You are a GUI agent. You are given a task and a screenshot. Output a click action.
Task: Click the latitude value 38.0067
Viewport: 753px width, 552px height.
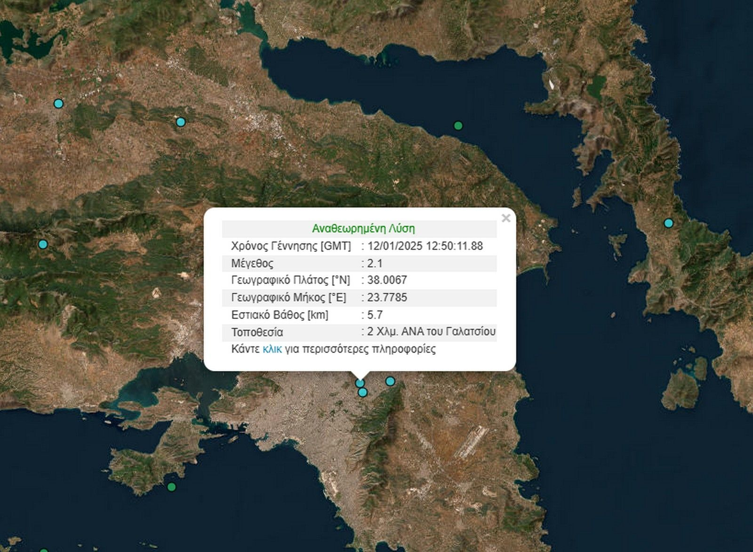[x=387, y=280]
